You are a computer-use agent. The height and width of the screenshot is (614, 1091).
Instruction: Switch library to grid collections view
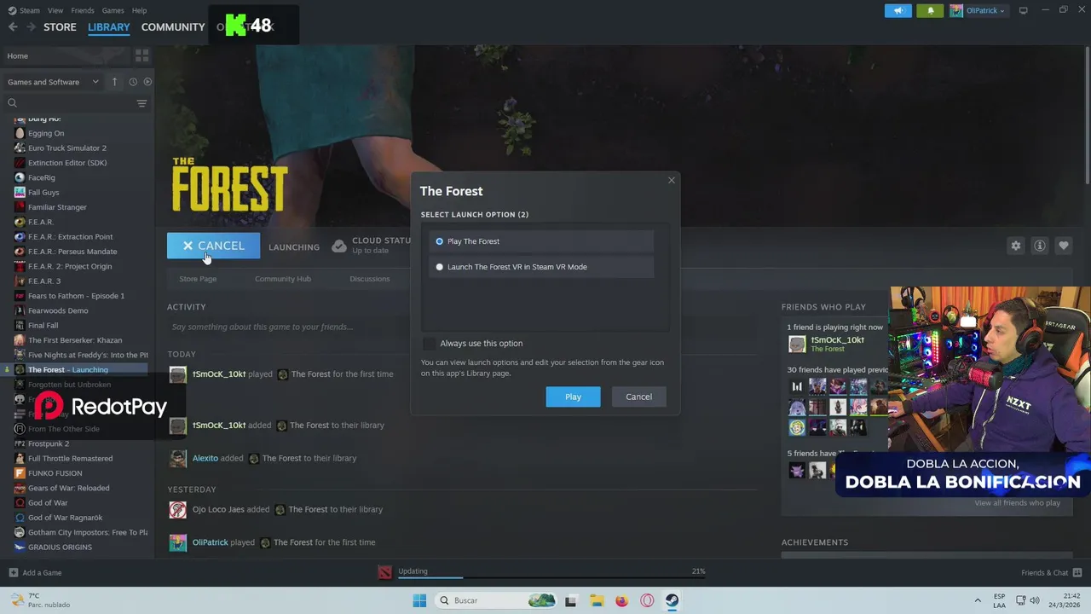[x=141, y=55]
